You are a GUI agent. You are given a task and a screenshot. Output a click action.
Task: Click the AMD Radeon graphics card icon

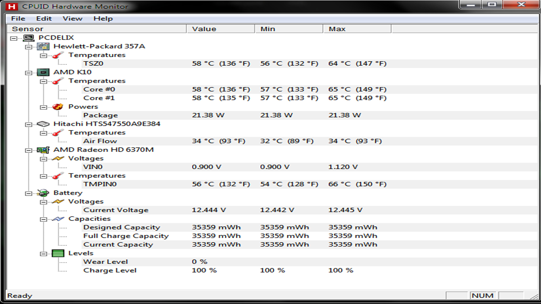click(43, 150)
